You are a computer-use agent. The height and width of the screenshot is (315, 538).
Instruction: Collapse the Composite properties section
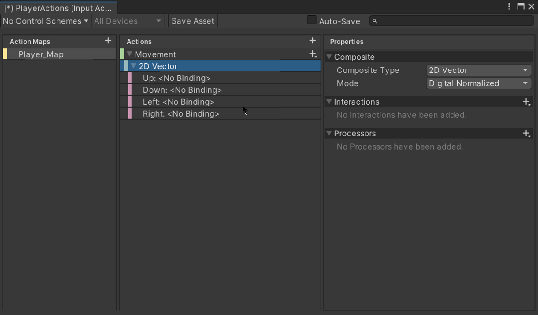pyautogui.click(x=329, y=57)
